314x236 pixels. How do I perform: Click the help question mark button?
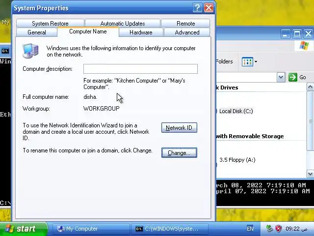(x=197, y=8)
